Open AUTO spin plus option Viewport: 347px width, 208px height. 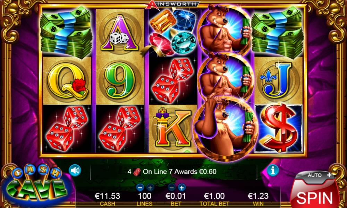(x=329, y=175)
